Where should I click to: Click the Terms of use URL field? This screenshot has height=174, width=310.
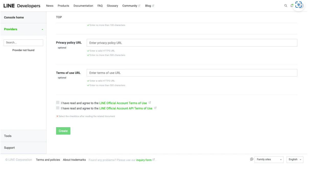(192, 73)
